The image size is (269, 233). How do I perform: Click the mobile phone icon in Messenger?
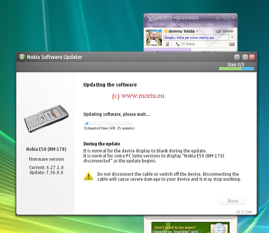pyautogui.click(x=168, y=44)
